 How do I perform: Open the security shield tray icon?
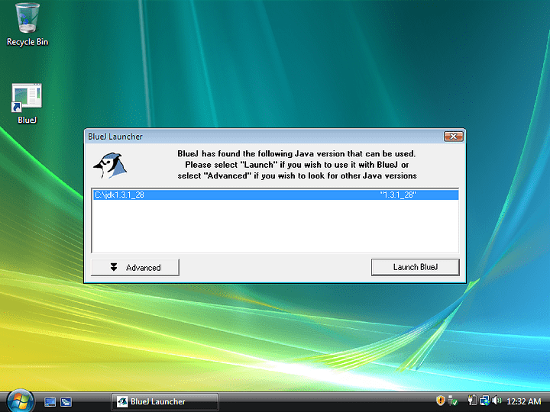[x=440, y=401]
